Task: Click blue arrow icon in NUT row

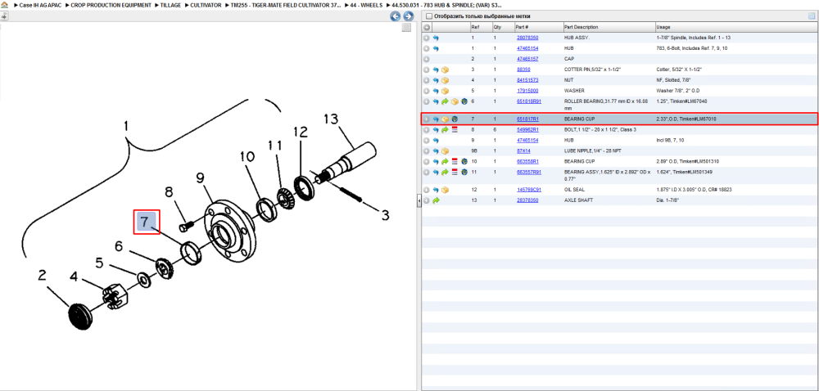Action: 437,80
